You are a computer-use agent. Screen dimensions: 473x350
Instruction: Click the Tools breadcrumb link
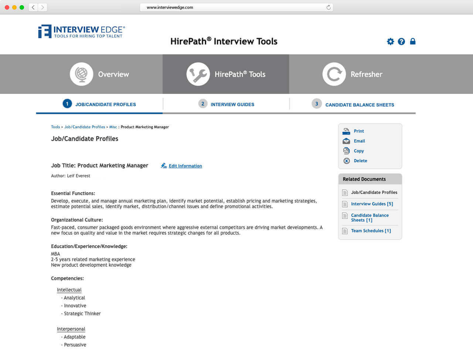tap(55, 127)
